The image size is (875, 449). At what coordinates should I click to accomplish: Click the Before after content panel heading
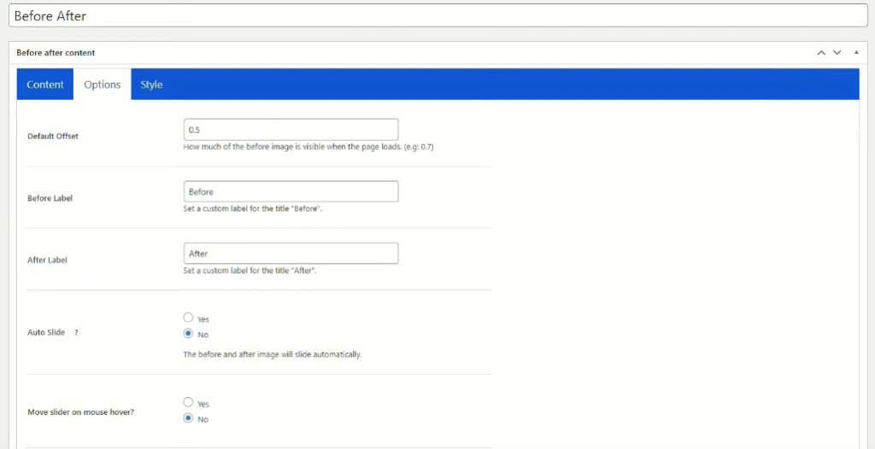coord(56,52)
